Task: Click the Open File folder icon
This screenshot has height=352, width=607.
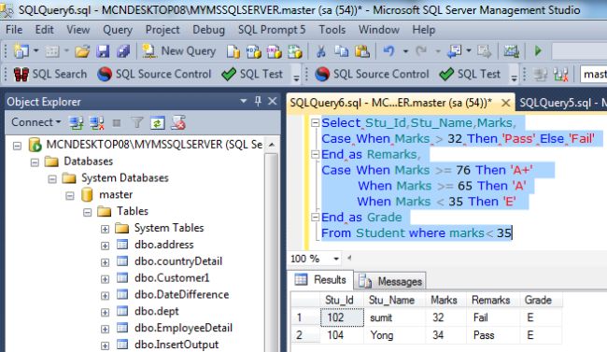Action: click(82, 50)
